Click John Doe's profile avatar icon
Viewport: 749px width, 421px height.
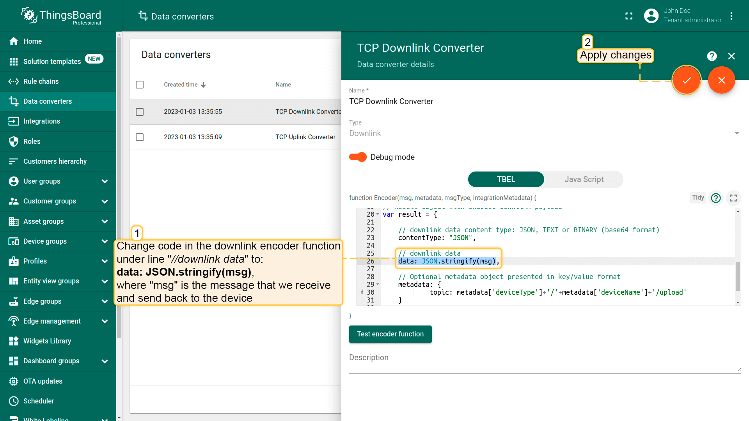point(651,16)
